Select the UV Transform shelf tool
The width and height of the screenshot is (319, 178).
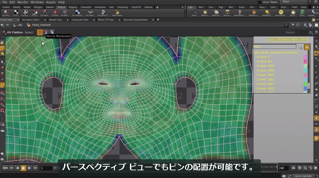click(x=77, y=13)
